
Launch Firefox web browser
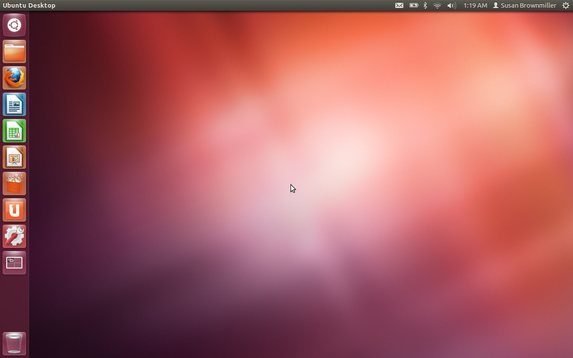(14, 78)
